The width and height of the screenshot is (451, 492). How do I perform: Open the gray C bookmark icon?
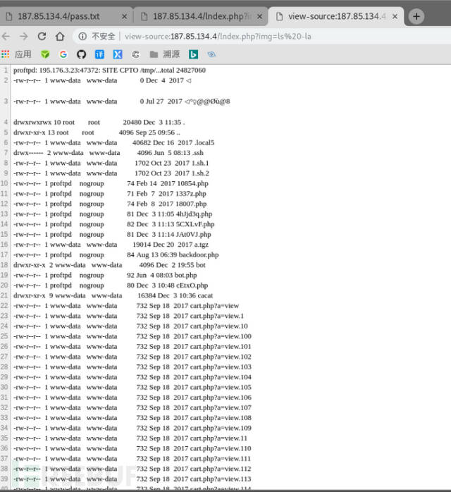(135, 54)
